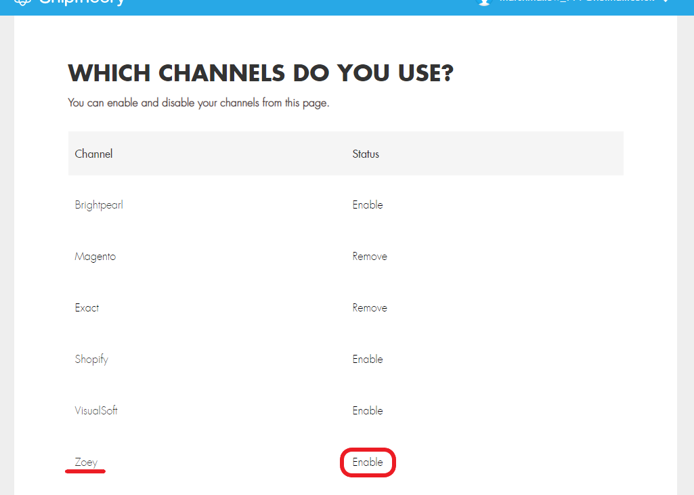Click the enable and disable channels description text
This screenshot has height=495, width=694.
199,103
